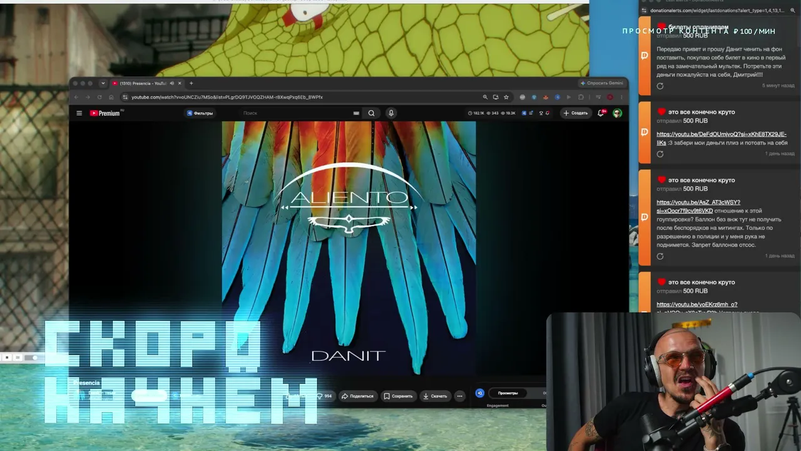Click the ALIENTO album art video
801x451 pixels.
(x=349, y=248)
